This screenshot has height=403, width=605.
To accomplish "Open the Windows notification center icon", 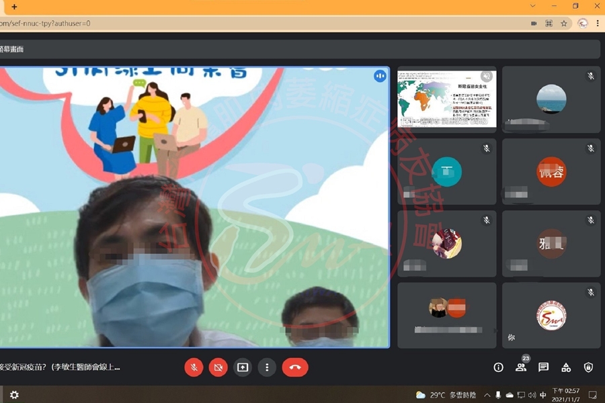I will coord(592,395).
